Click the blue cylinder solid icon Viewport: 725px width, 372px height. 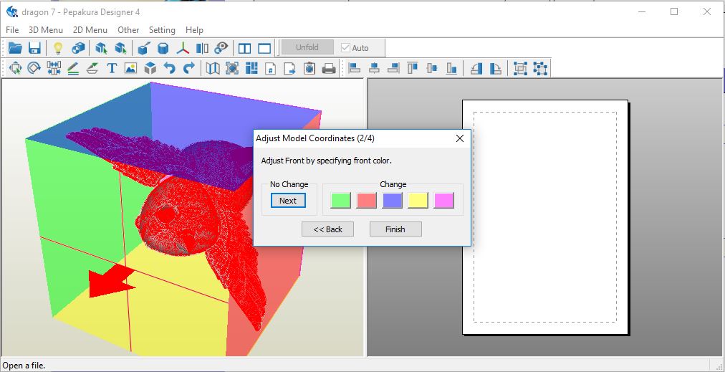click(163, 47)
